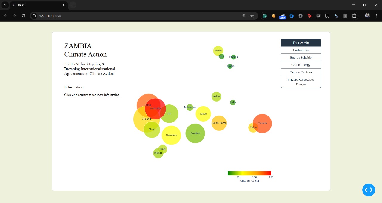Select Private Renewable Energy option
This screenshot has height=203, width=382.
click(x=301, y=82)
